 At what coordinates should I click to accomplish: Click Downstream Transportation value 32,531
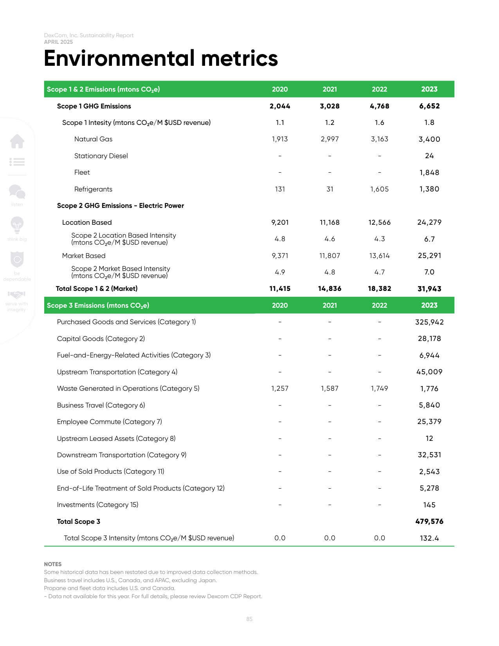point(429,455)
